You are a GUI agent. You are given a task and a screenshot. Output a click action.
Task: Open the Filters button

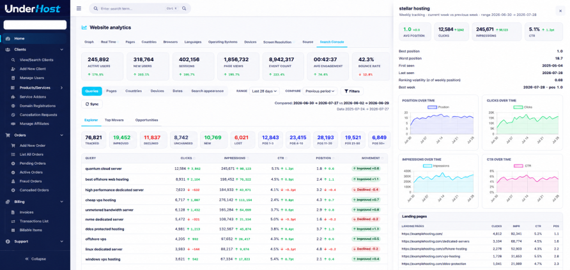pos(352,91)
